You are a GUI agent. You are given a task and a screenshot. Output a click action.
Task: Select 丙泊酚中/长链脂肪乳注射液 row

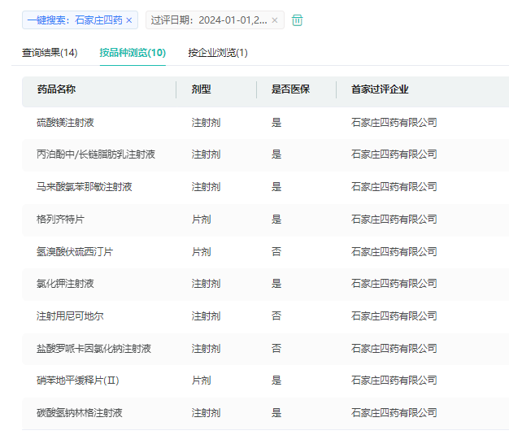coord(96,154)
